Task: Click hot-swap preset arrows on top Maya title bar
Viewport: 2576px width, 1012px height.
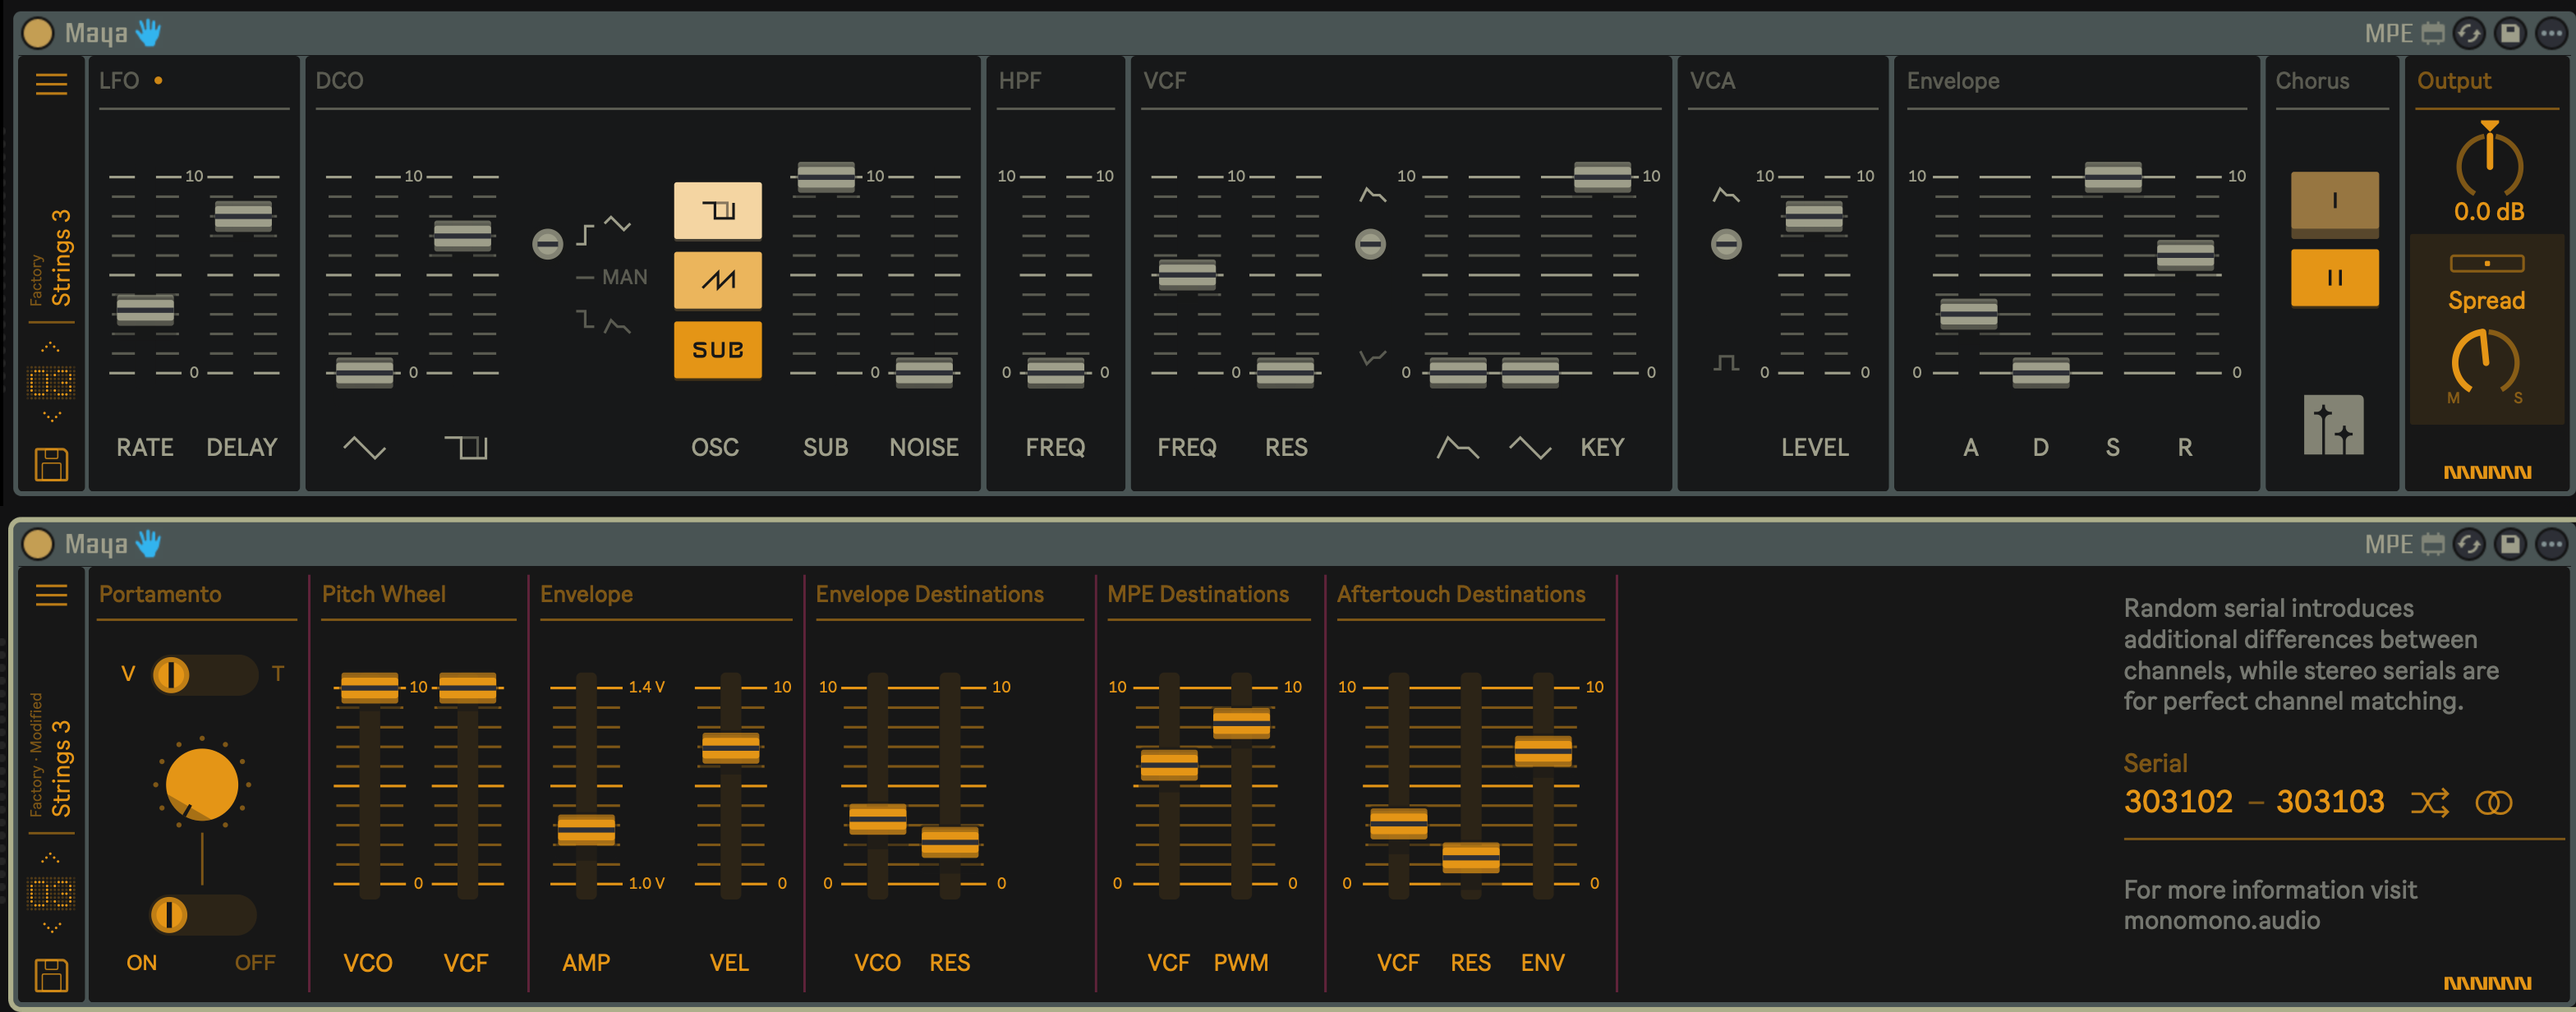Action: (x=2469, y=34)
